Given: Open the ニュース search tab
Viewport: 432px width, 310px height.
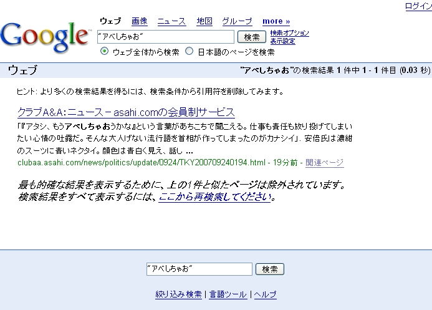Looking at the screenshot, I should 171,21.
